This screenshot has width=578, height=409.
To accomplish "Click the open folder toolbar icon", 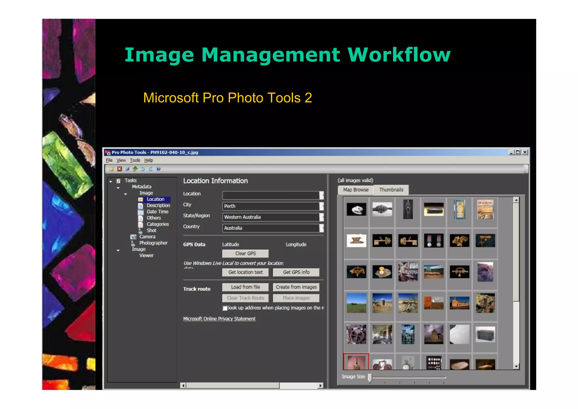I will [x=112, y=169].
